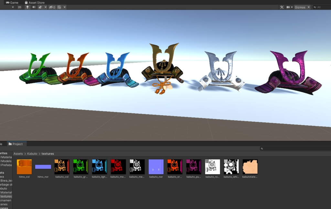Viewport: 331px width, 209px height.
Task: Select All Prefabs favorite filter
Action: pyautogui.click(x=6, y=165)
